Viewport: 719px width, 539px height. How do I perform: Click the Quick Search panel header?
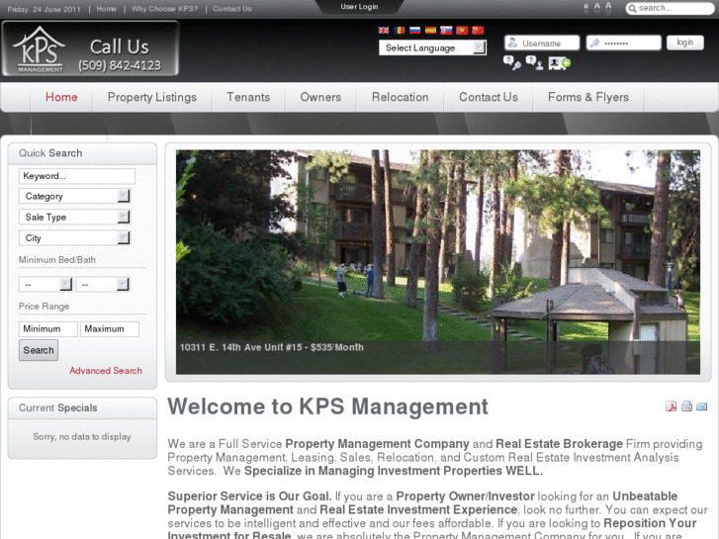[82, 153]
